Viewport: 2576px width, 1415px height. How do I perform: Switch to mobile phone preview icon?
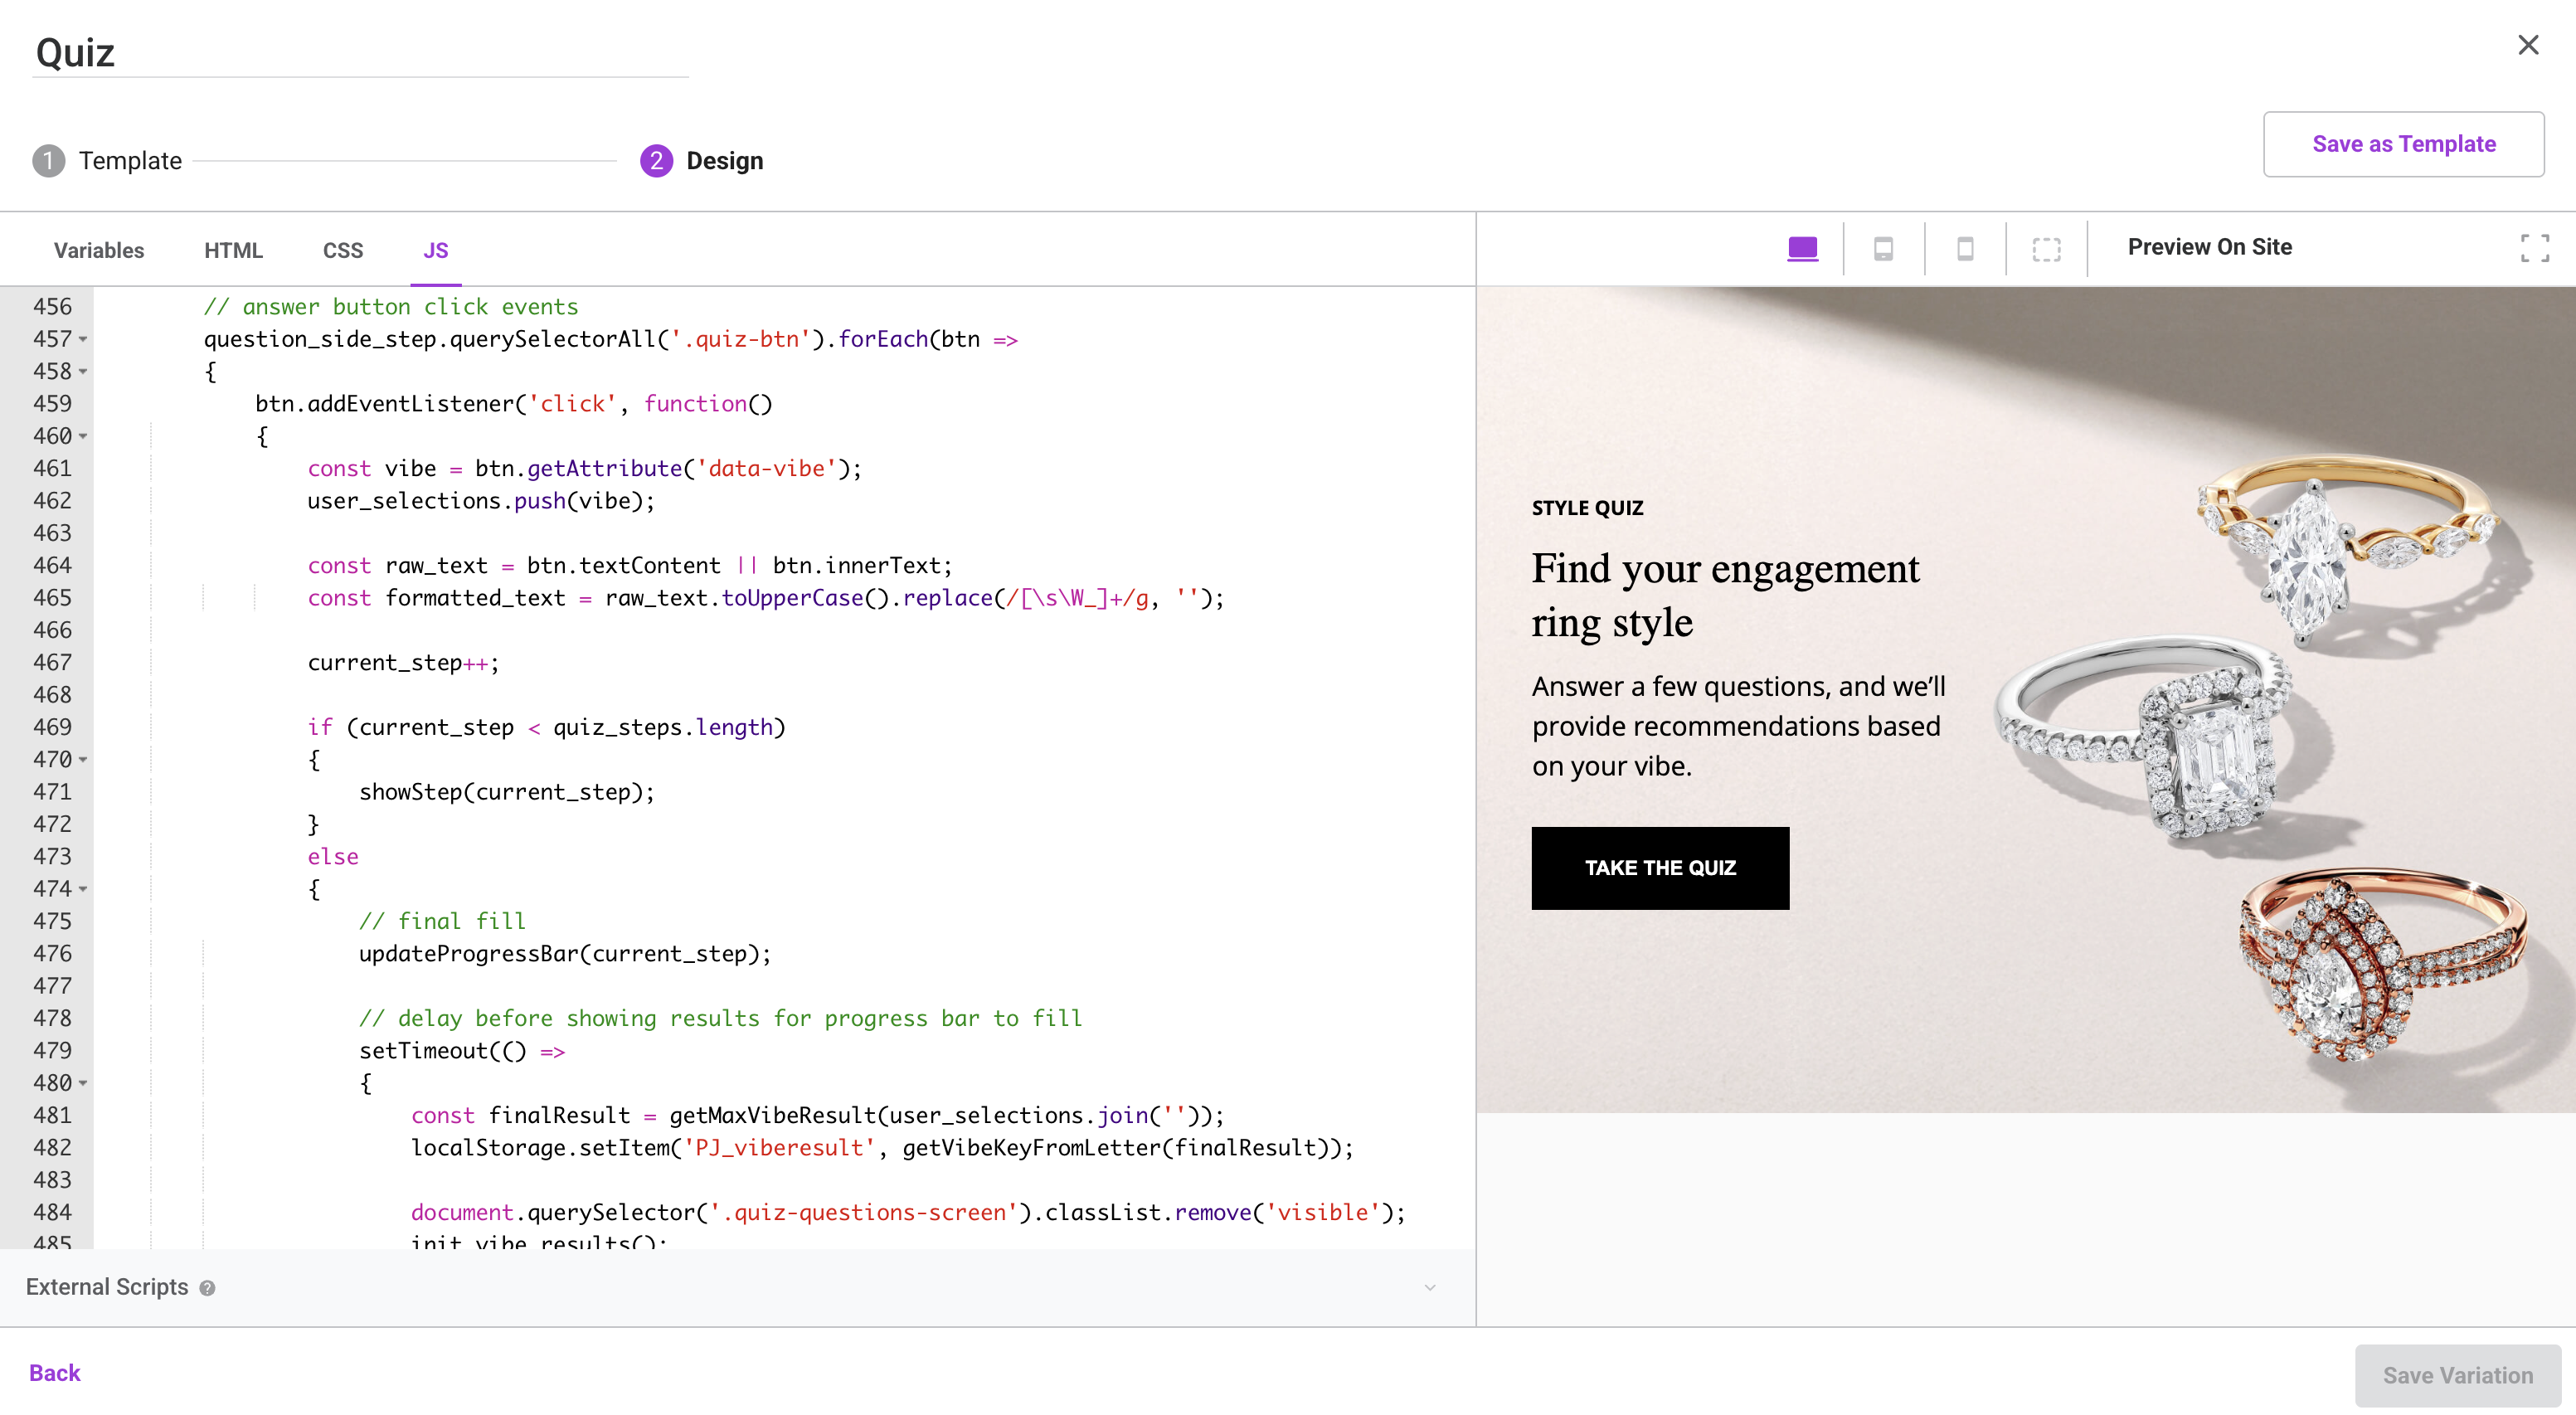coord(1965,248)
